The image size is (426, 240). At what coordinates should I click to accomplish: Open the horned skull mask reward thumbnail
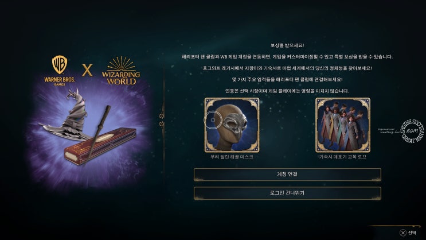[x=232, y=125]
